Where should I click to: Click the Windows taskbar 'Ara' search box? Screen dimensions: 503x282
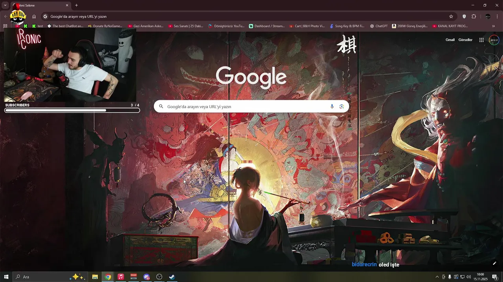pos(50,277)
